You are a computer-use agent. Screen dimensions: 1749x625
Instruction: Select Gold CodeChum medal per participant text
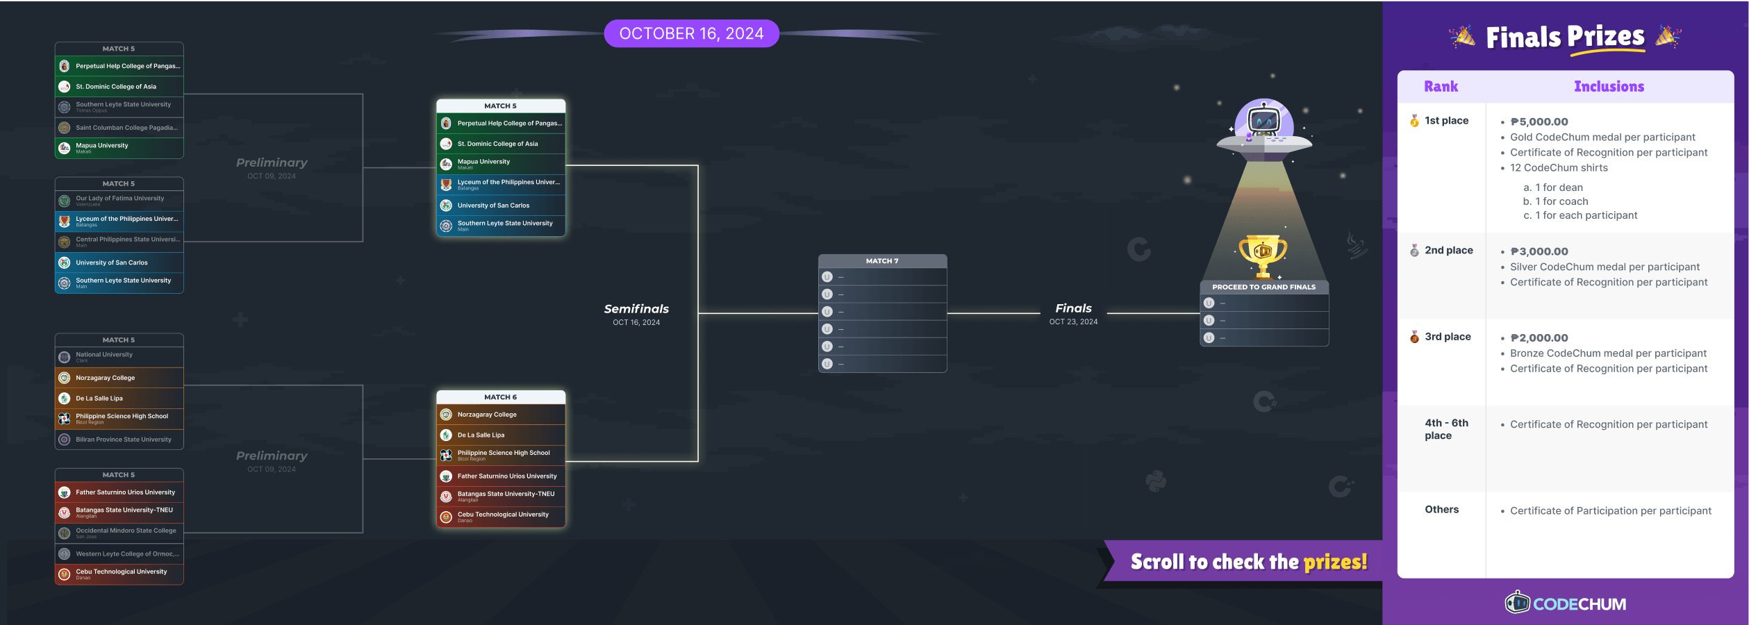[x=1602, y=137]
